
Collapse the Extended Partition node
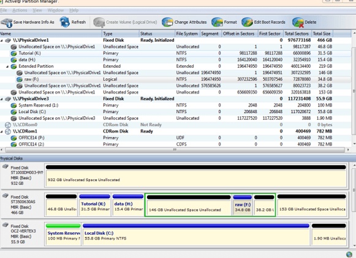(x=7, y=67)
